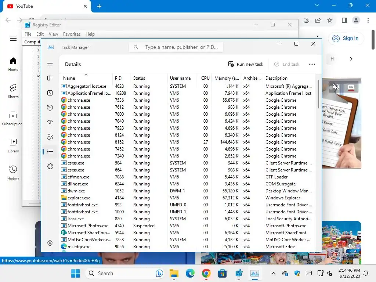Open Startup apps page in Task Manager
Image resolution: width=376 pixels, height=282 pixels.
click(50, 122)
